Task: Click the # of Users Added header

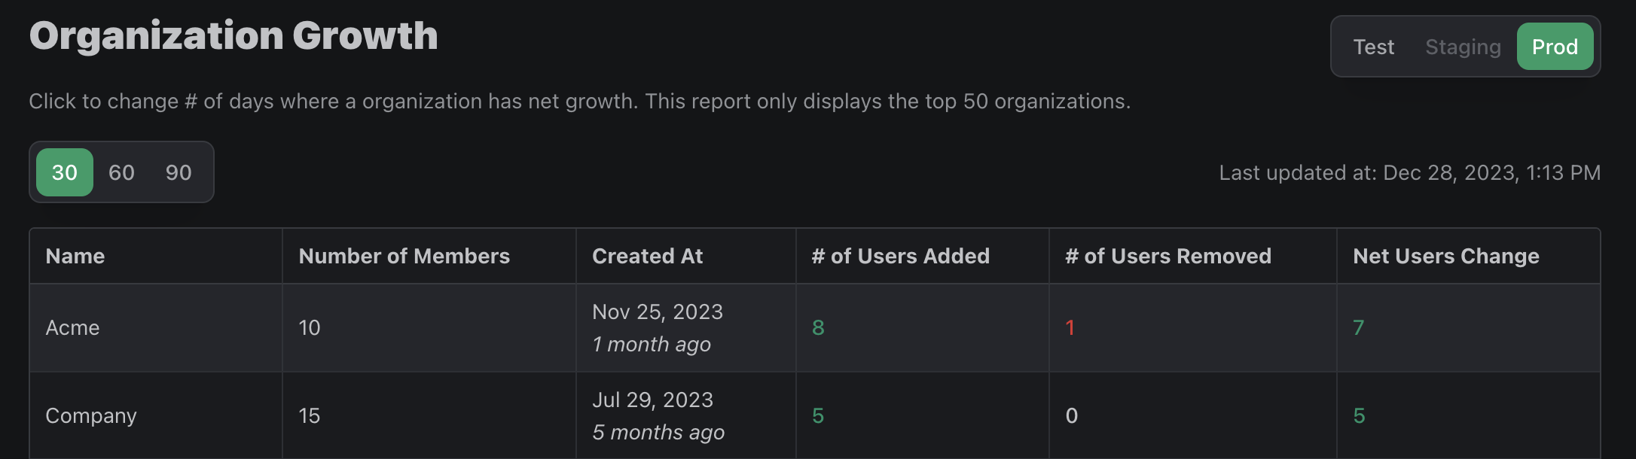Action: point(900,256)
